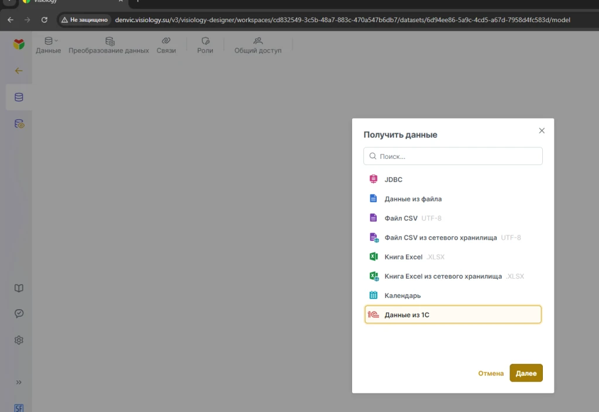Click the settings gear icon in sidebar
Image resolution: width=599 pixels, height=412 pixels.
tap(19, 340)
